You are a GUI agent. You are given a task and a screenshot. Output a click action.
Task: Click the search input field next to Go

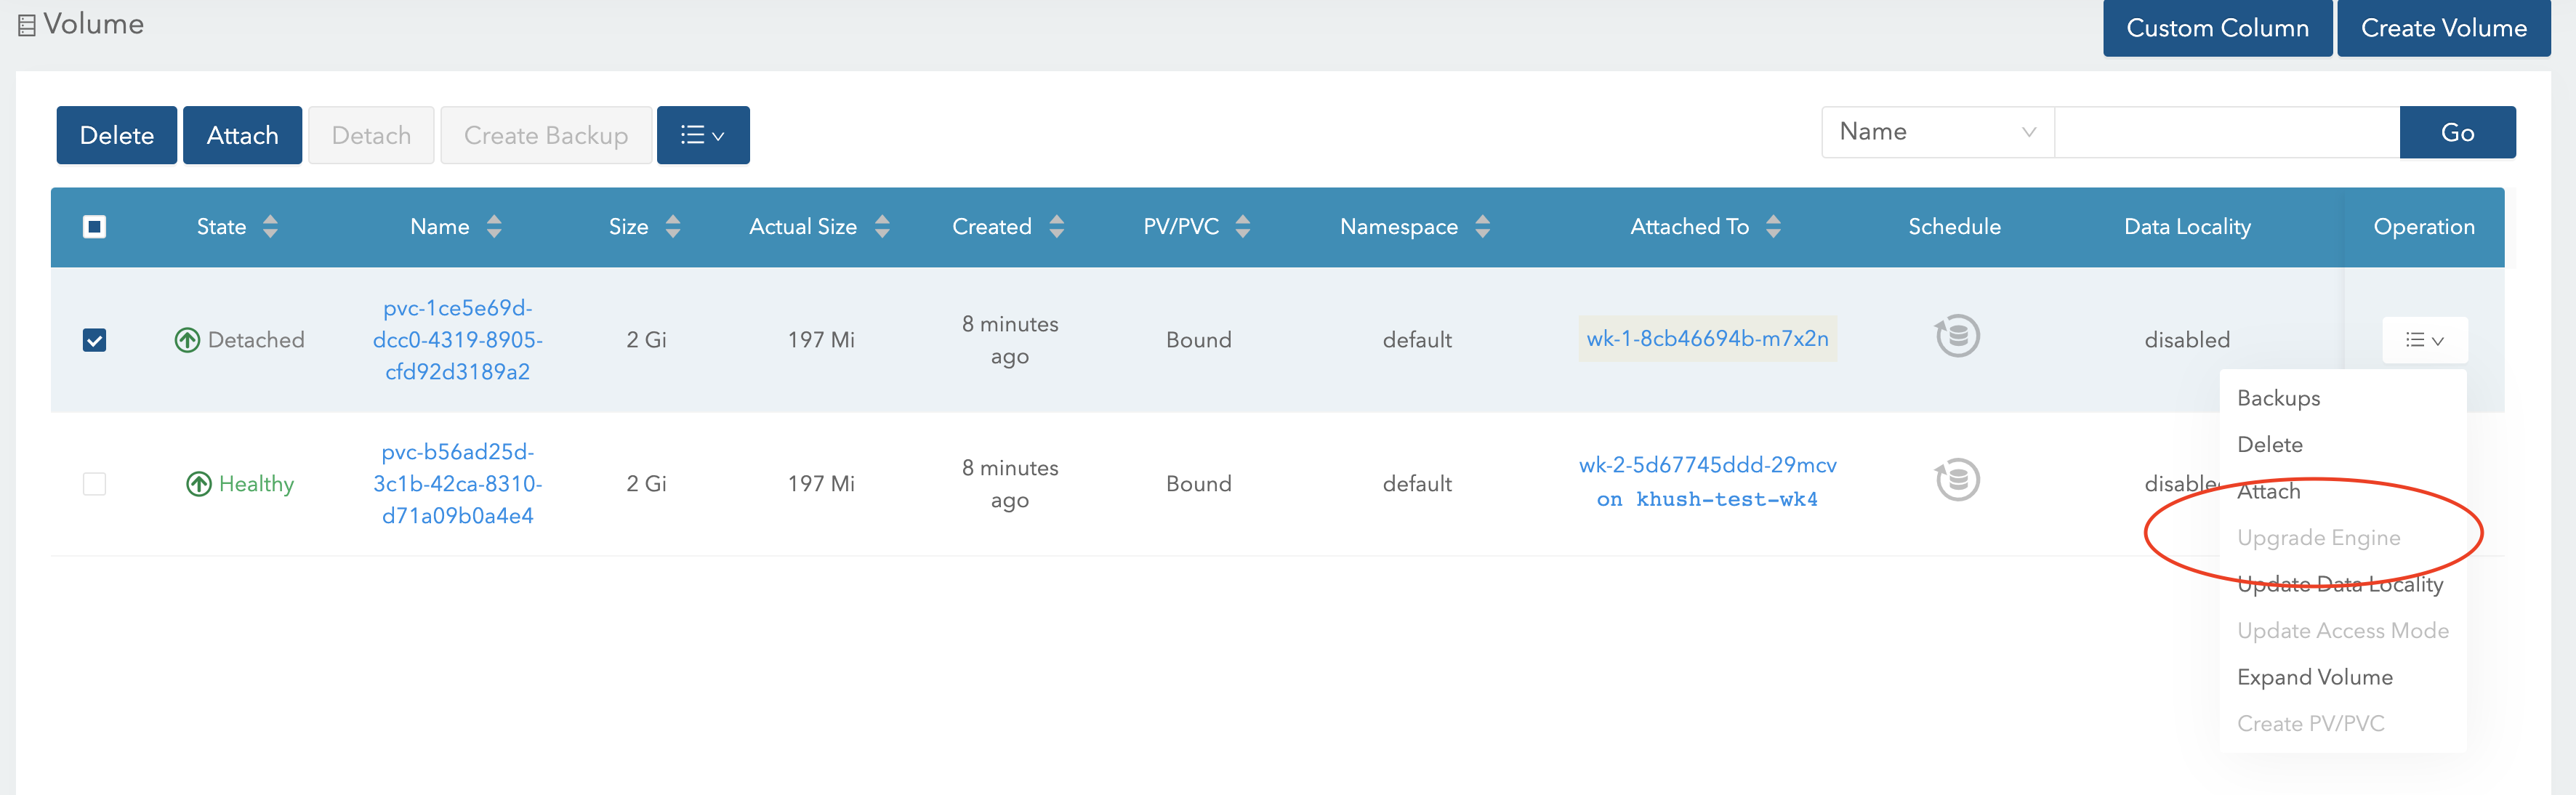click(2225, 131)
